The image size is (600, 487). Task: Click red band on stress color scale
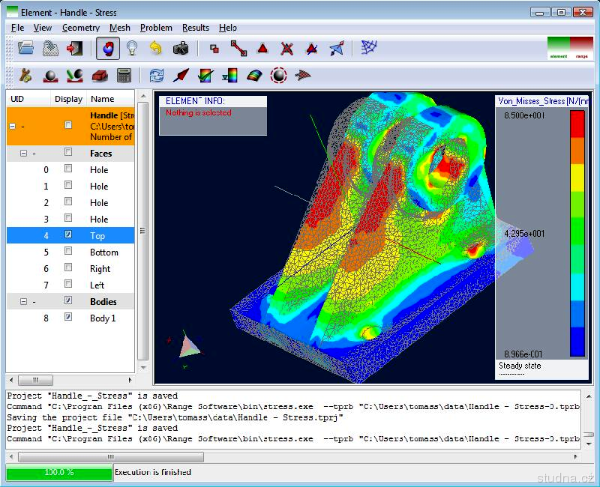pyautogui.click(x=577, y=124)
